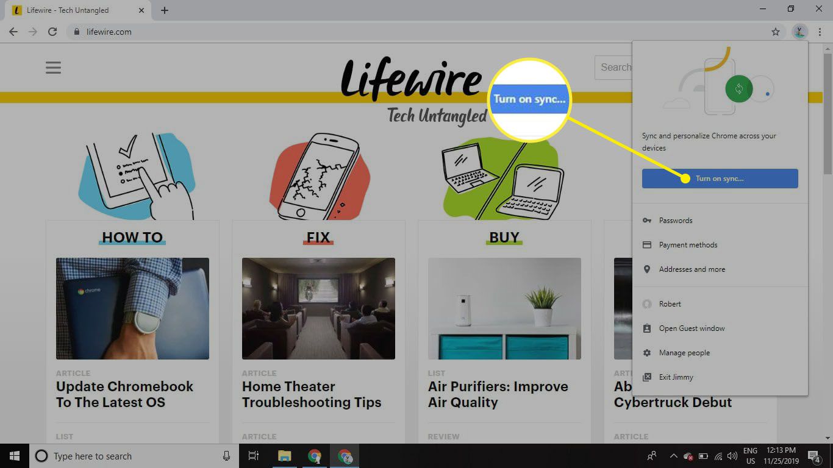Click the taskbar Type here to search box
The image size is (833, 468).
coord(134,456)
